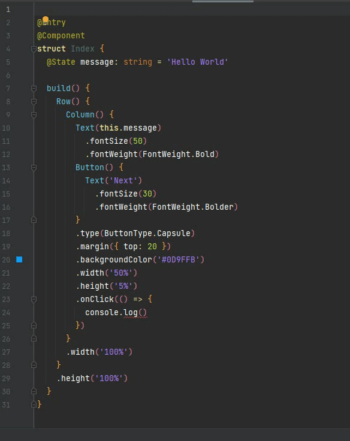
Task: Click the fold end marker at line 17
Action: [x=34, y=220]
